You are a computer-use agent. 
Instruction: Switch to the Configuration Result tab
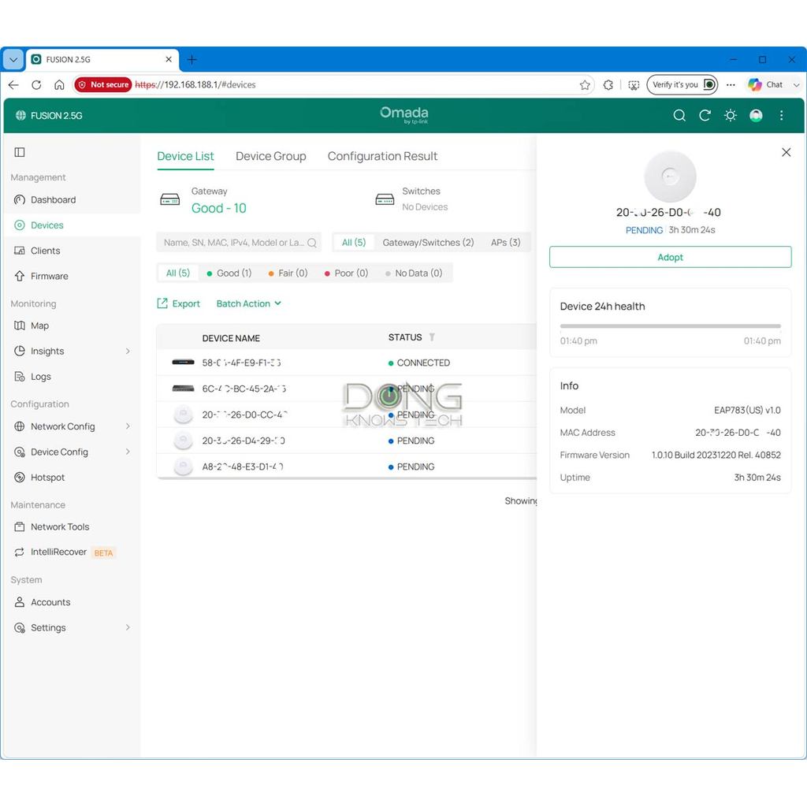(x=382, y=156)
